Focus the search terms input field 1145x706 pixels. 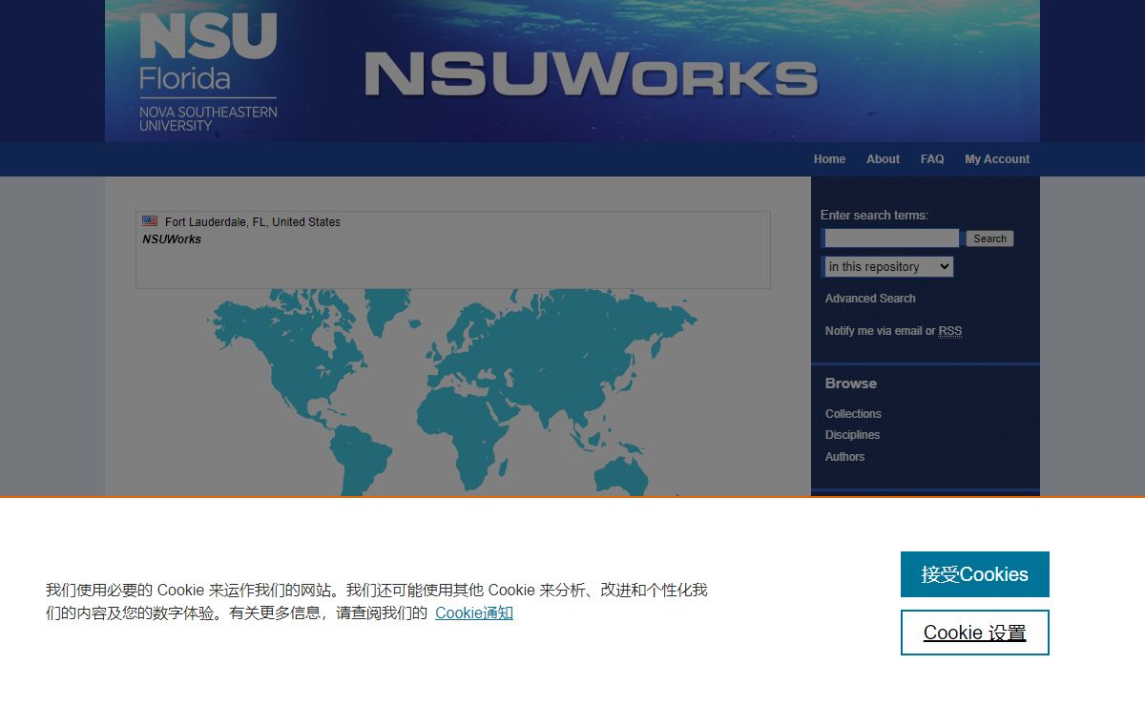coord(891,239)
